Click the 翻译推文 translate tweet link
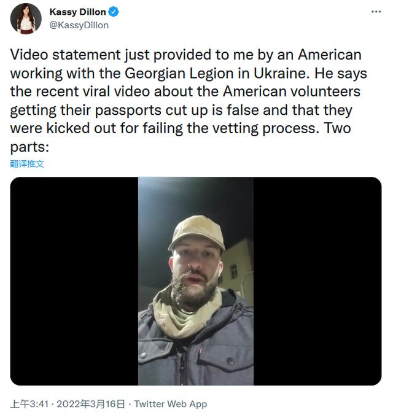393x415 pixels. pos(27,164)
